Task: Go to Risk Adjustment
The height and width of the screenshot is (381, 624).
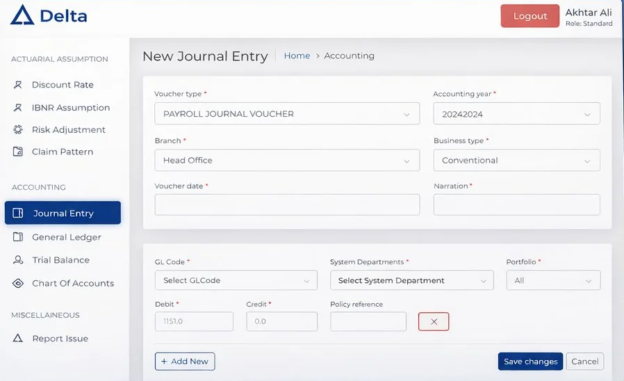Action: [69, 130]
